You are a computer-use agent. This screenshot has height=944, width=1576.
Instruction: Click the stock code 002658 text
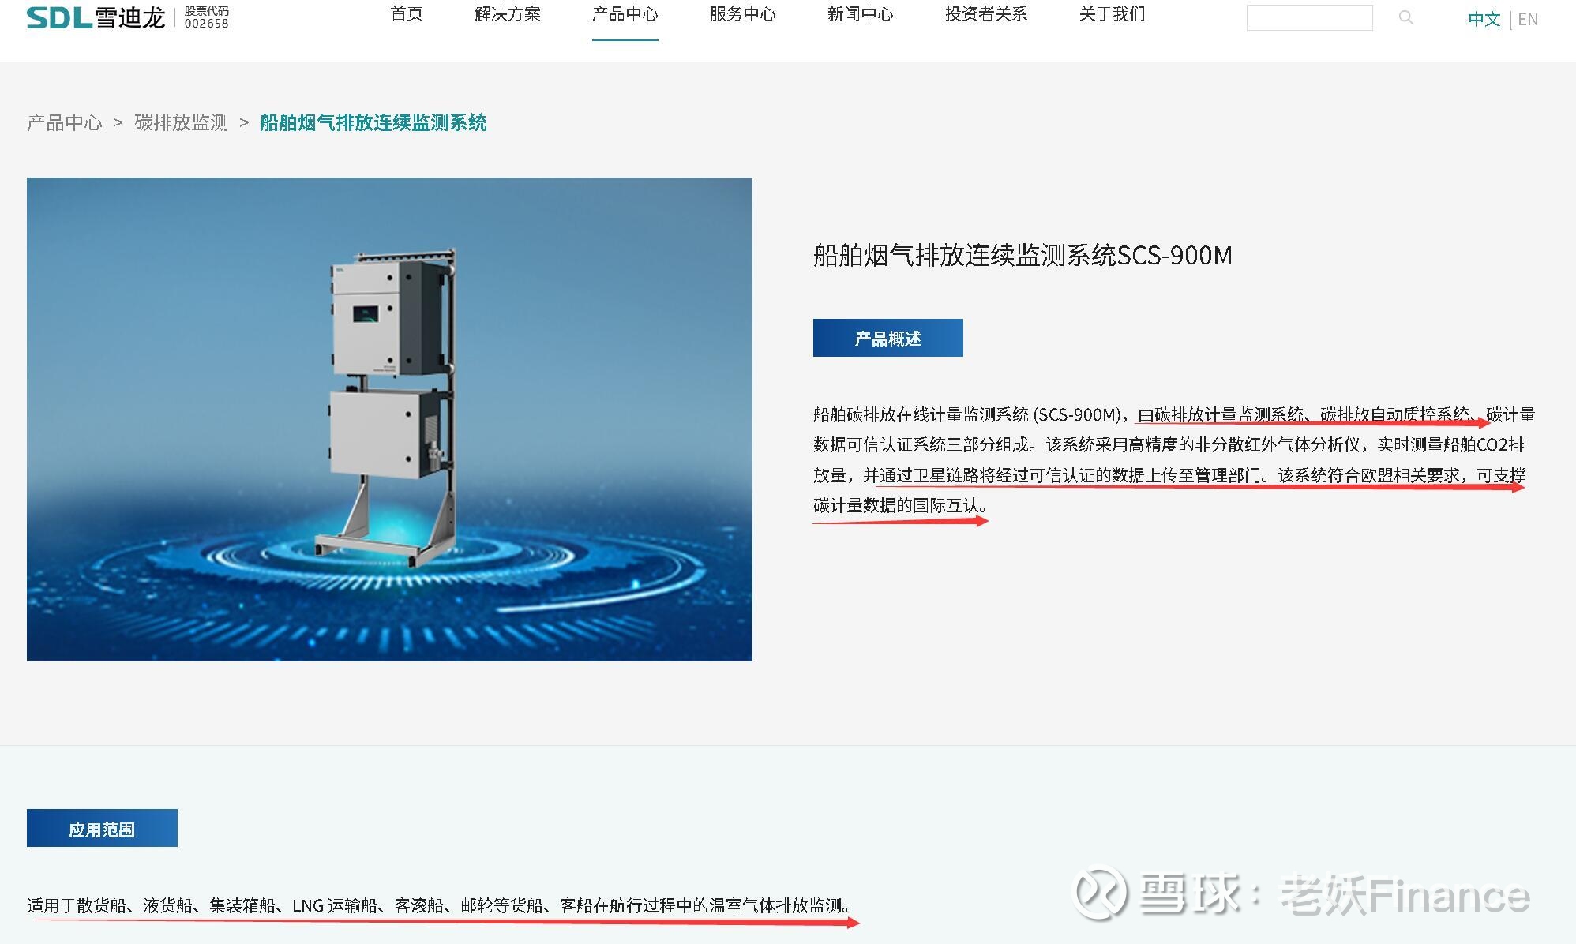point(206,24)
